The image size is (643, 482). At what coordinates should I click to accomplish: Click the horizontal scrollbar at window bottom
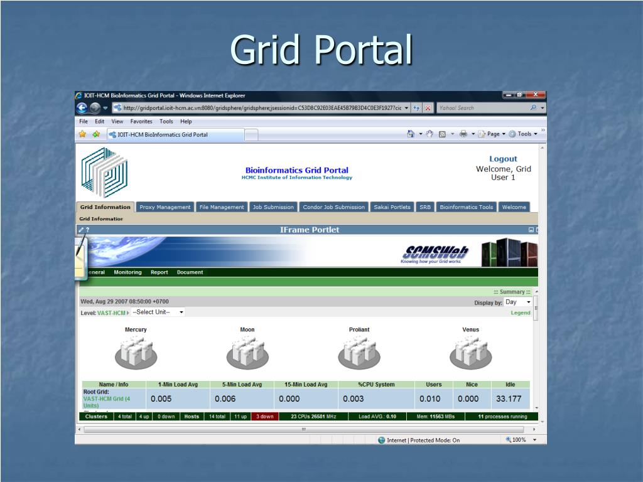point(303,429)
